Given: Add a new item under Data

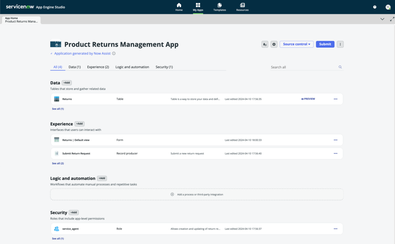Looking at the screenshot, I should (x=67, y=83).
